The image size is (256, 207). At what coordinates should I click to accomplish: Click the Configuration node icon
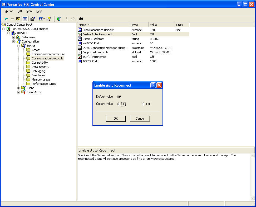click(18, 41)
